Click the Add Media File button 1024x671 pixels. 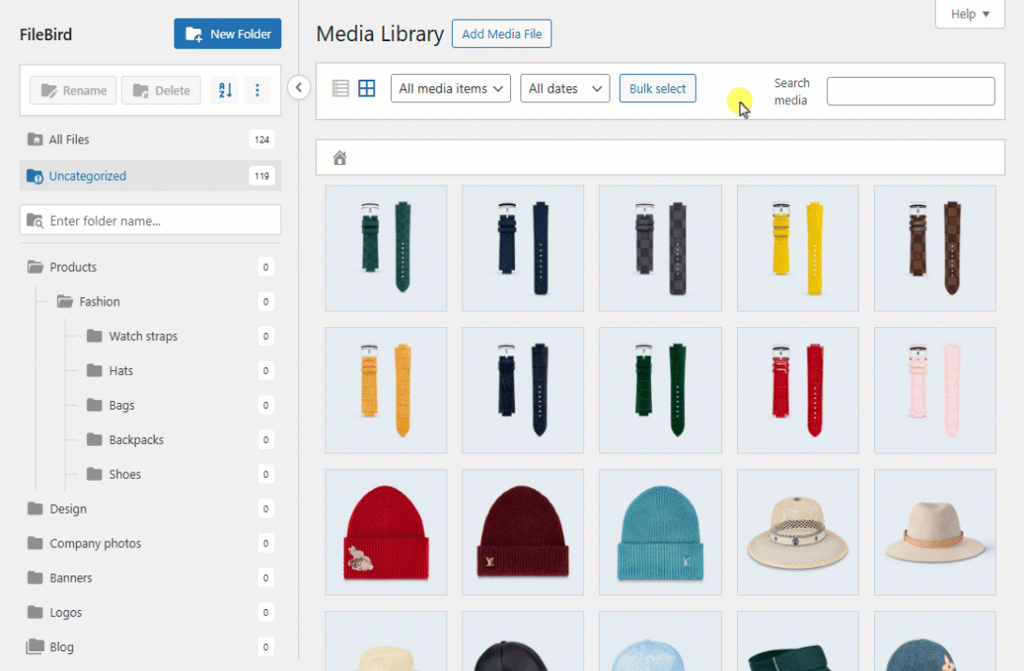pos(502,34)
